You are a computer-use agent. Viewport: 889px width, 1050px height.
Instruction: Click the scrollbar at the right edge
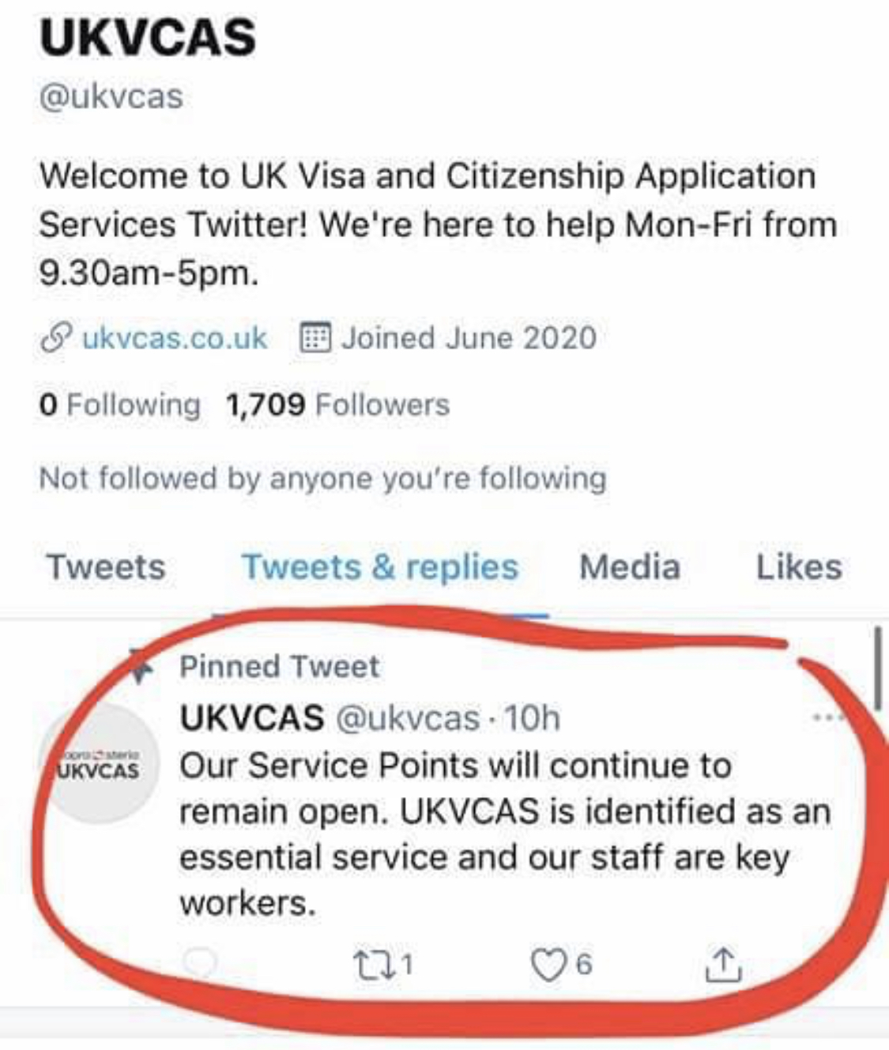click(877, 668)
